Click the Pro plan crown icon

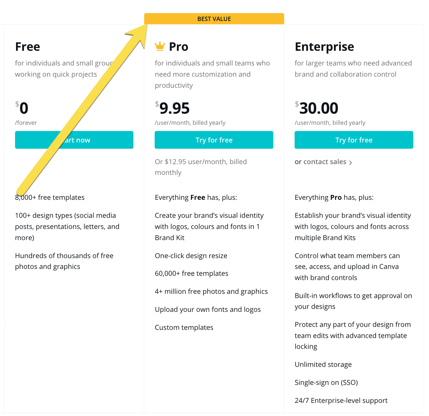tap(160, 46)
